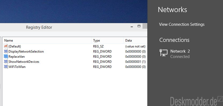Maximize the Registry Editor window
Viewport: 223px width, 106px height.
[x=139, y=26]
